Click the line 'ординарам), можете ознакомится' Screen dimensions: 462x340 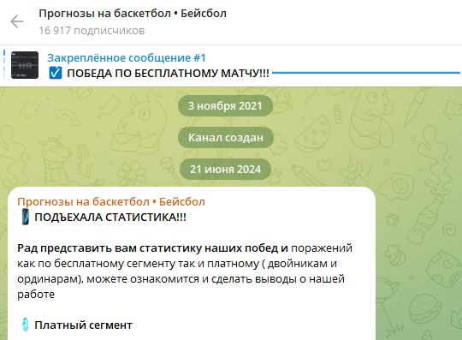click(x=108, y=279)
